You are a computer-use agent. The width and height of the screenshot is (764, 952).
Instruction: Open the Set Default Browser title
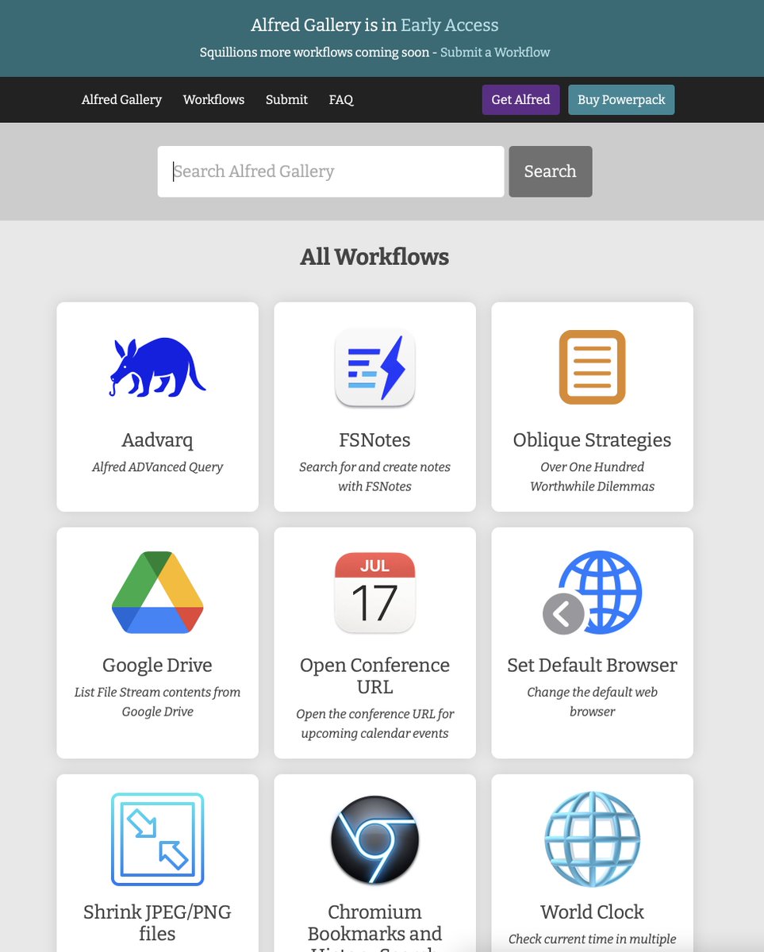[x=593, y=665]
